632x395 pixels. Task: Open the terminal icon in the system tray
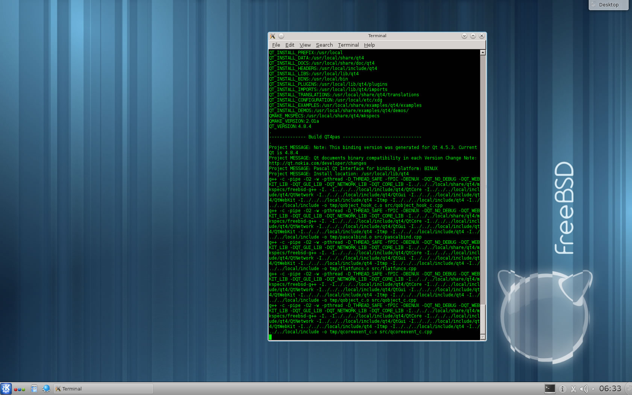click(550, 389)
